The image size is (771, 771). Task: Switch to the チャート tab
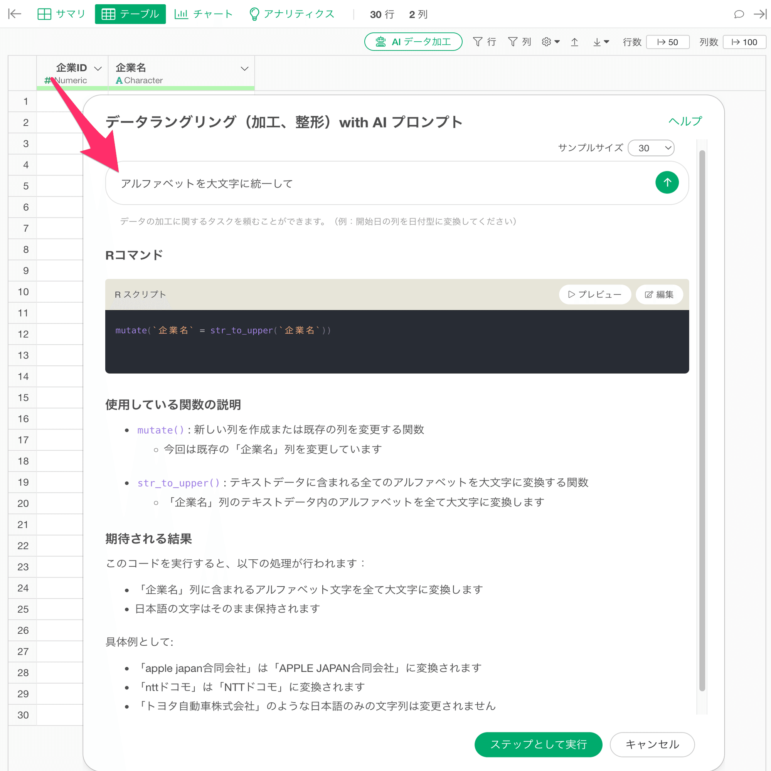tap(204, 13)
